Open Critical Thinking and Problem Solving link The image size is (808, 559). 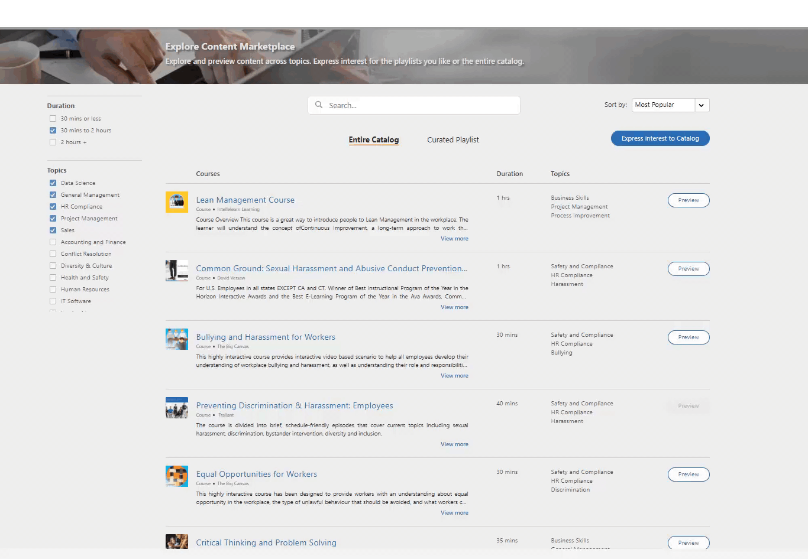point(266,543)
